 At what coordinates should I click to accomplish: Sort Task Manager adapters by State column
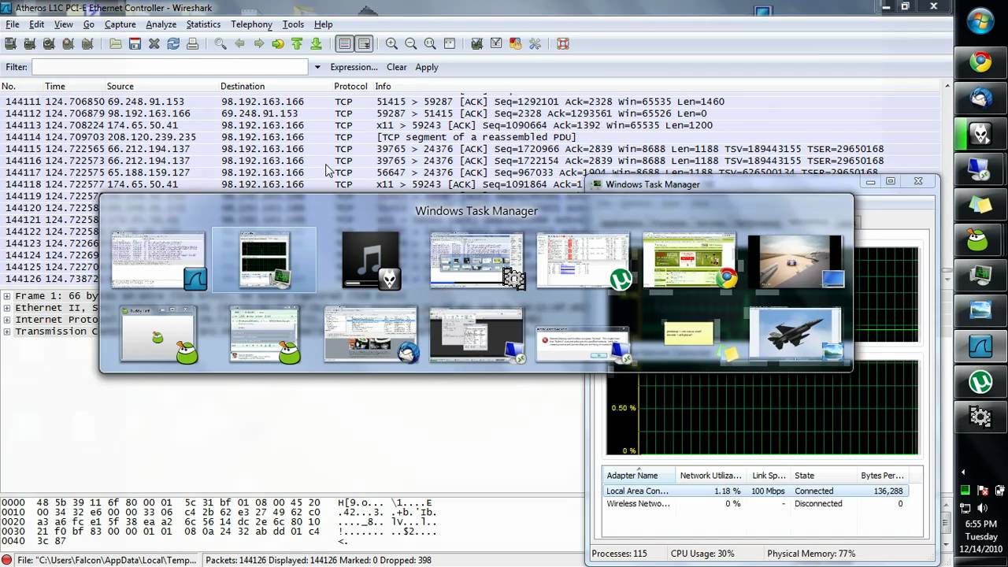(823, 476)
